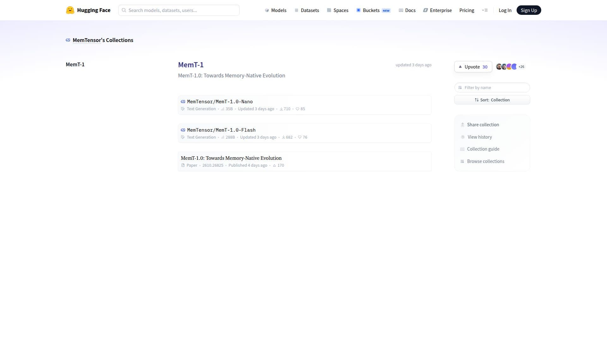
Task: Select MemT-1 in the left sidebar
Action: [75, 64]
